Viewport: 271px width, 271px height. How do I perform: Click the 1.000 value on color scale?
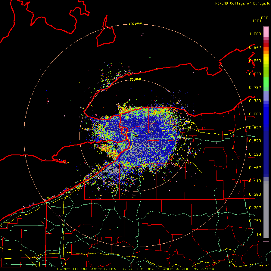click(x=255, y=34)
